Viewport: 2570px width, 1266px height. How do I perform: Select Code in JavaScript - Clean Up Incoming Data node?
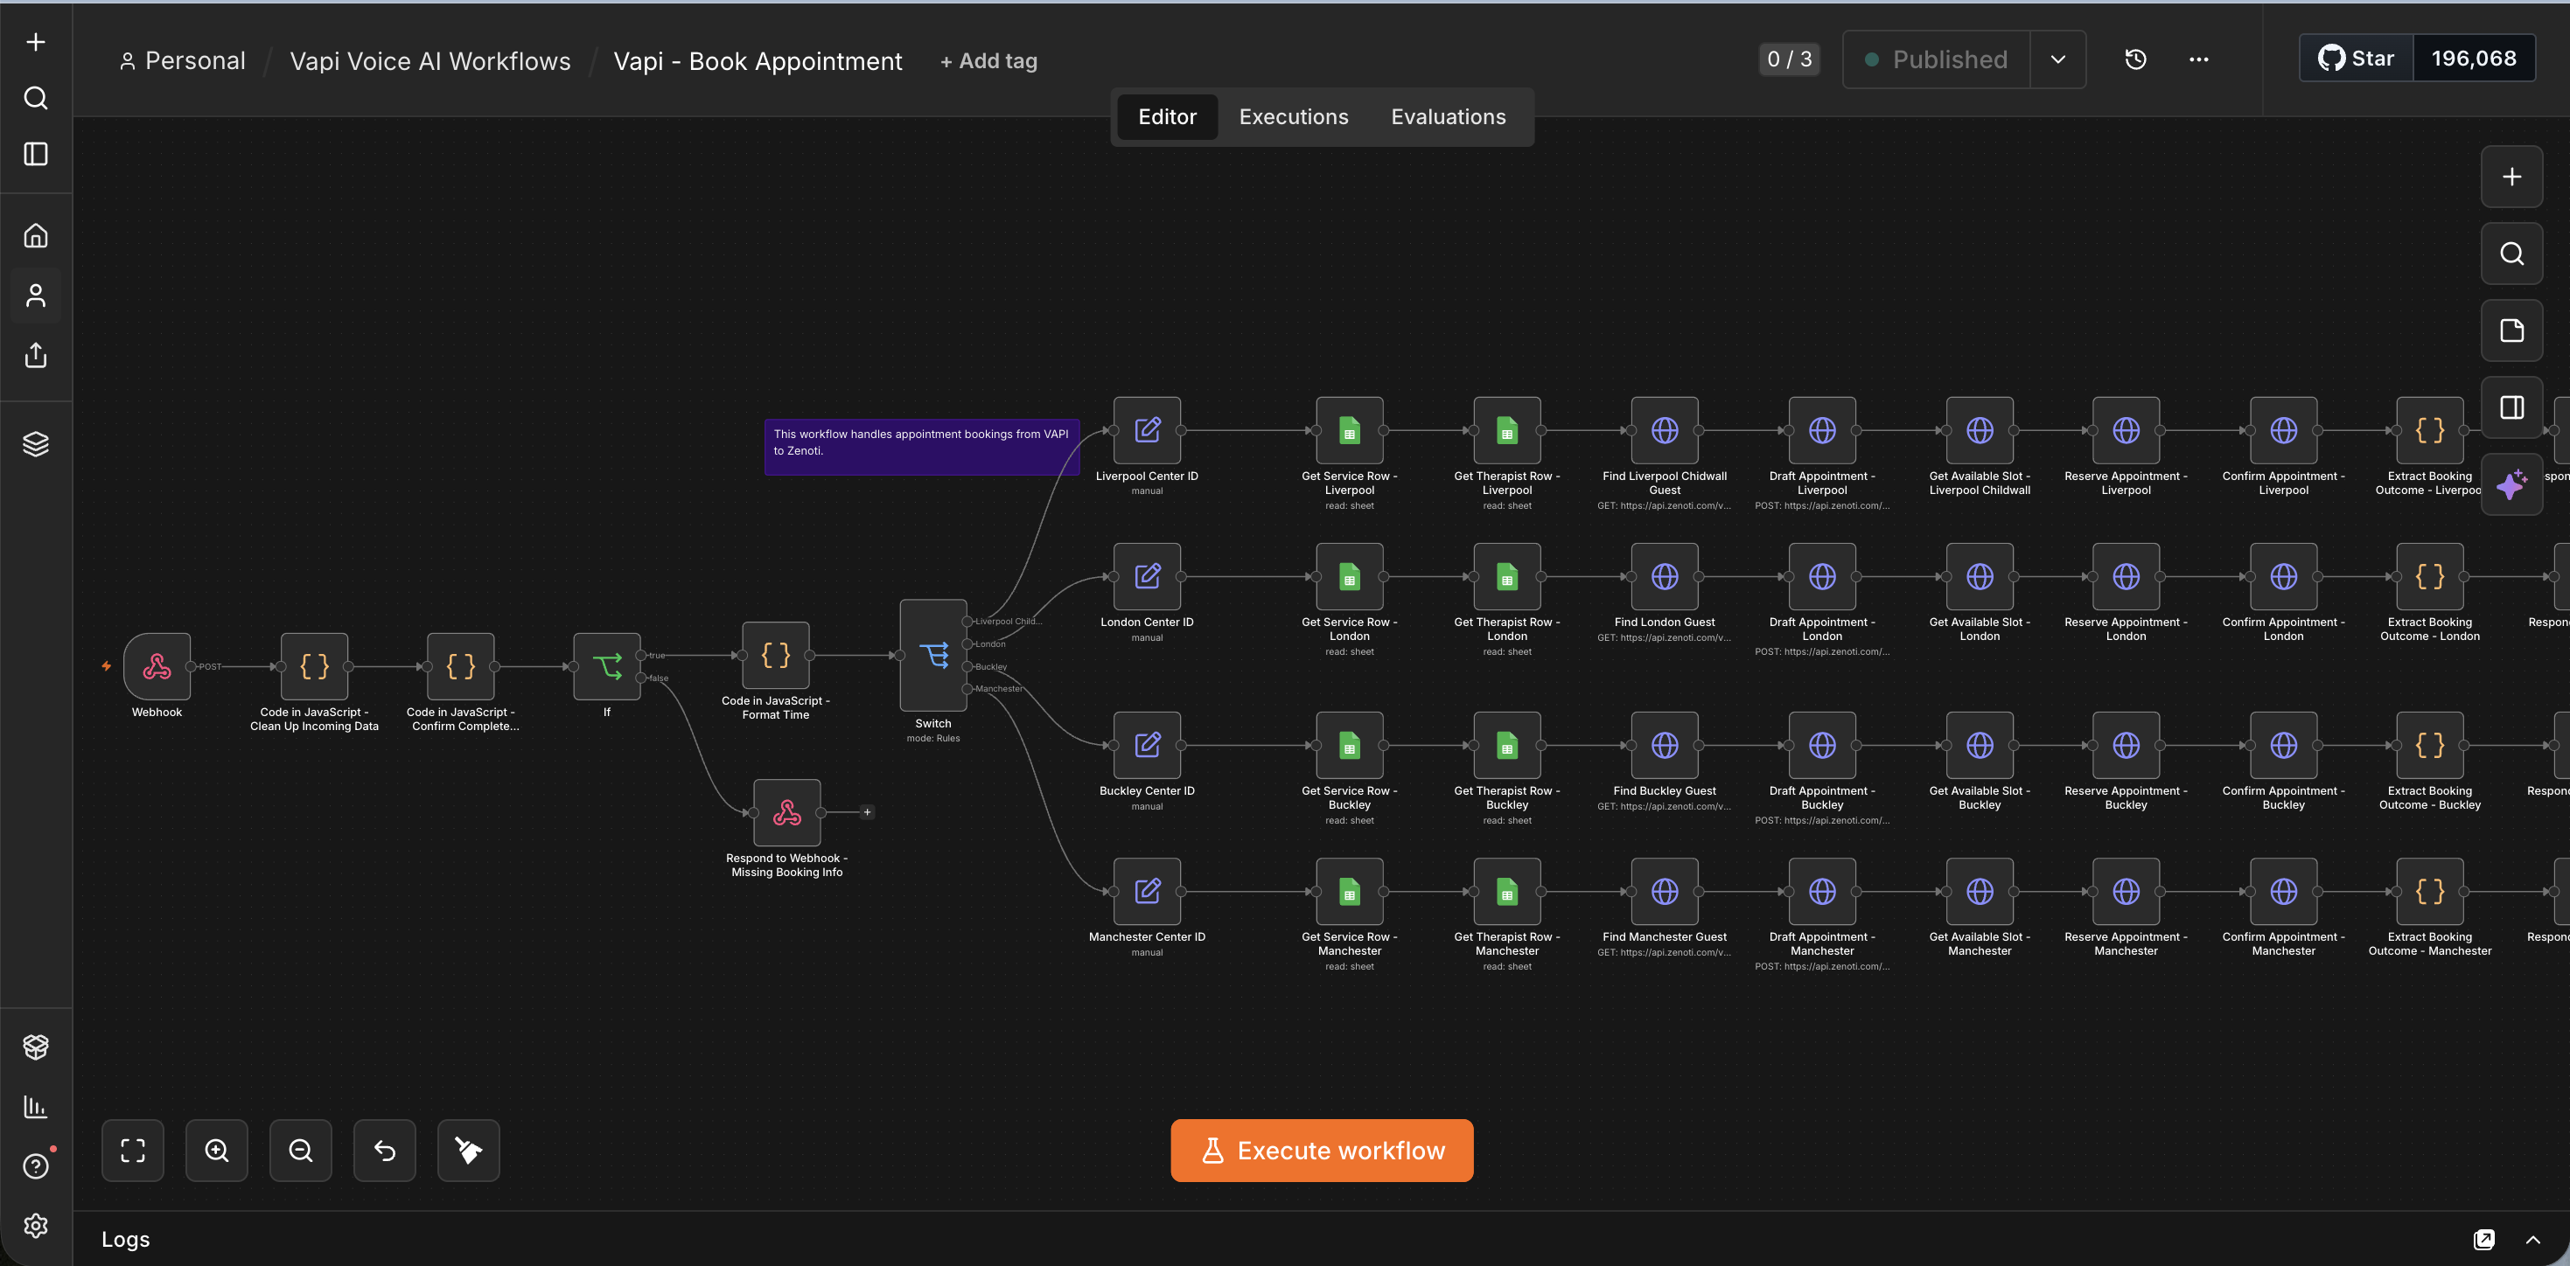(314, 666)
